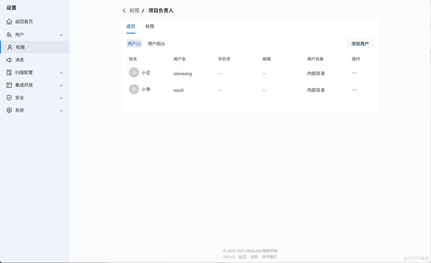Open the 文档 footer link
The height and width of the screenshot is (263, 431).
click(x=254, y=256)
